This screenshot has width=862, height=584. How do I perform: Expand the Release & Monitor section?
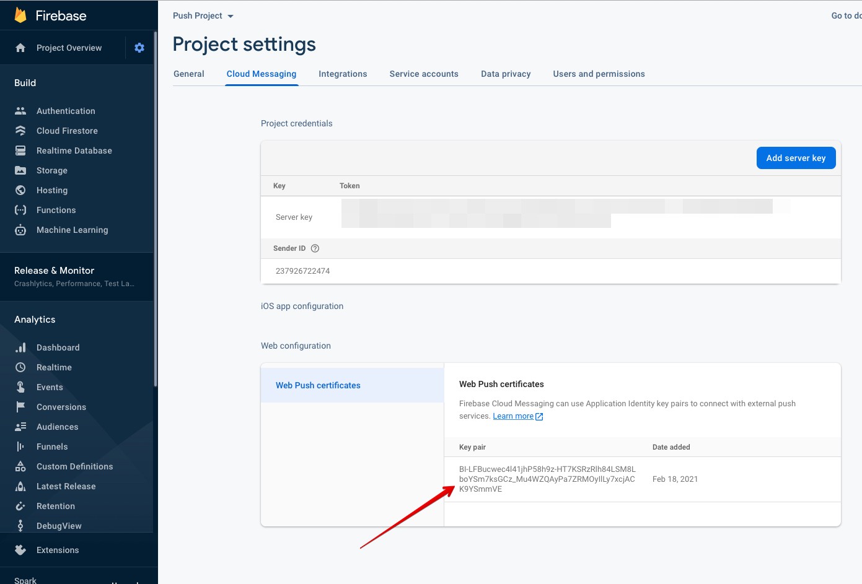coord(77,276)
